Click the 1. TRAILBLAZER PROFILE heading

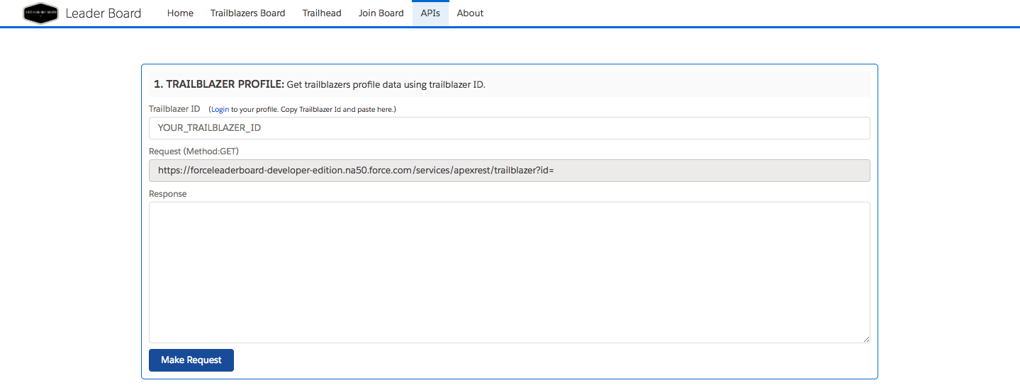[218, 85]
